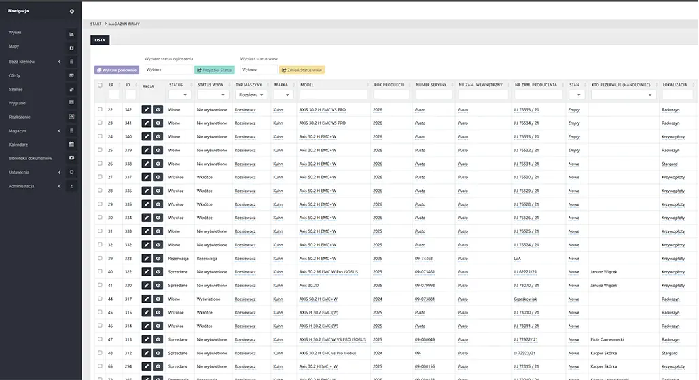Edit the row with ID 323
The image size is (699, 380).
point(147,259)
